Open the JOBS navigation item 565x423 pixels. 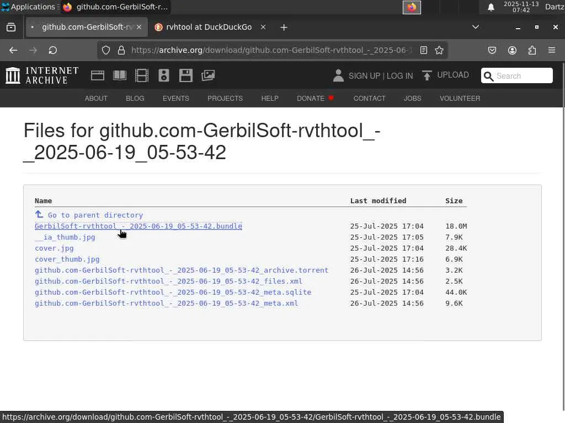(x=413, y=98)
